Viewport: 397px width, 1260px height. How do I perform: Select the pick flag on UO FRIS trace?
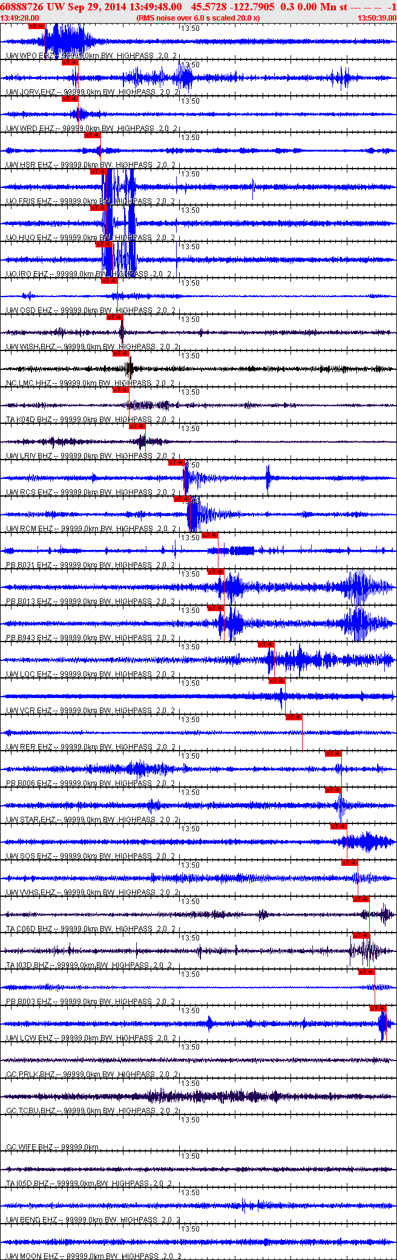pos(98,172)
